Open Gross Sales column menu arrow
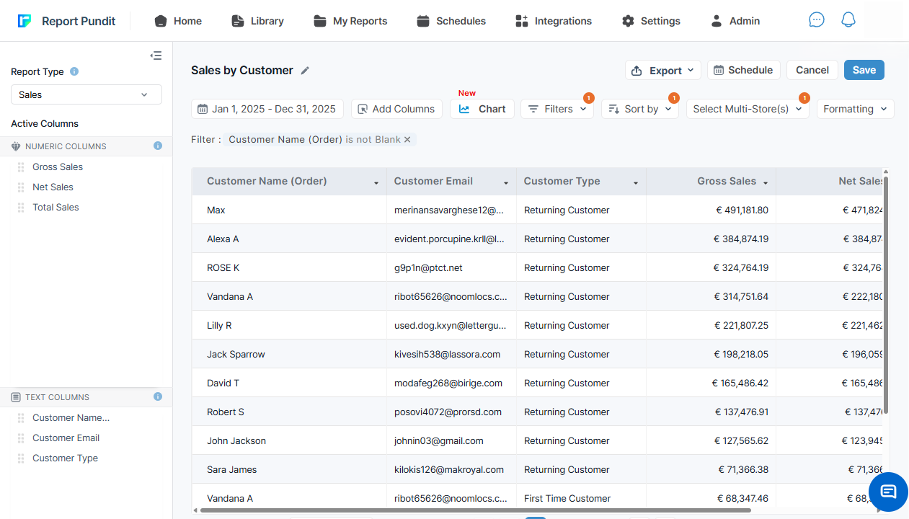Viewport: 909px width, 519px height. [x=766, y=183]
